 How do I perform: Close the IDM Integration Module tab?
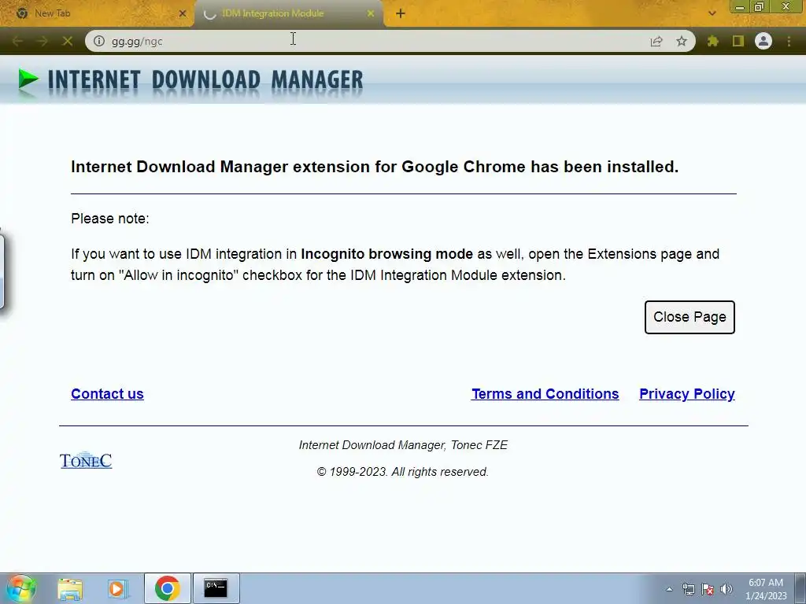371,14
